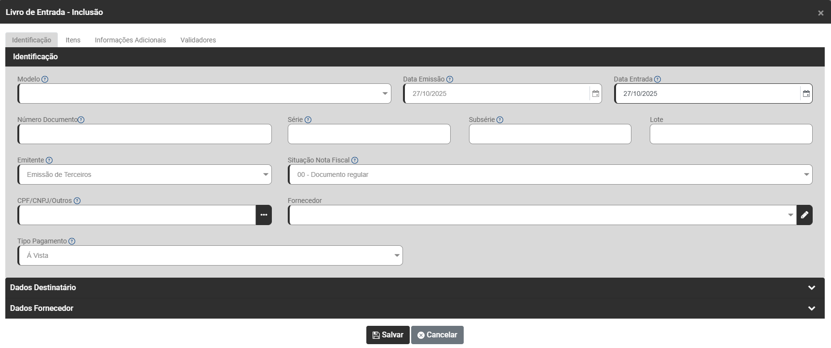Open the Emitente dropdown

tap(145, 174)
